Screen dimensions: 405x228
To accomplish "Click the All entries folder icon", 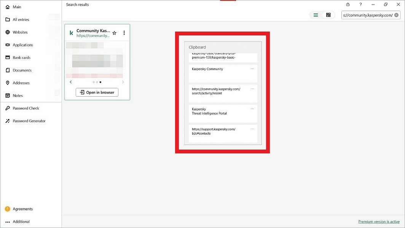I will (8, 20).
